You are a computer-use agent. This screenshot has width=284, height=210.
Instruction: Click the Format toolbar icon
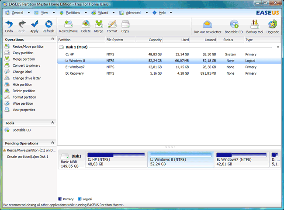click(112, 26)
